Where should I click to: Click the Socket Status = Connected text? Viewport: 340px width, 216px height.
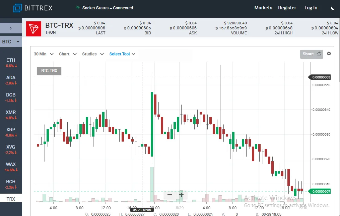pos(108,8)
